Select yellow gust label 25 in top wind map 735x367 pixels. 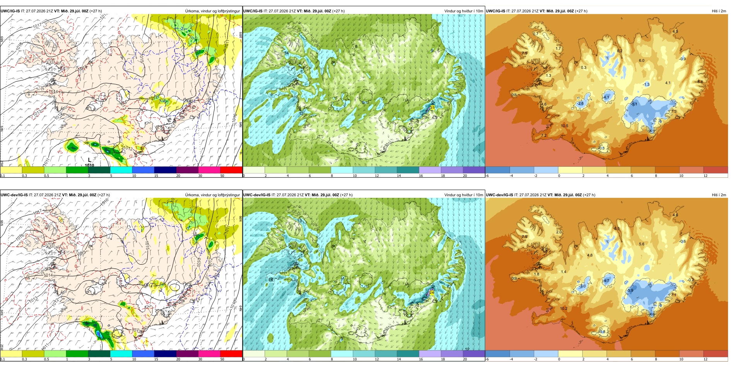pyautogui.click(x=432, y=107)
